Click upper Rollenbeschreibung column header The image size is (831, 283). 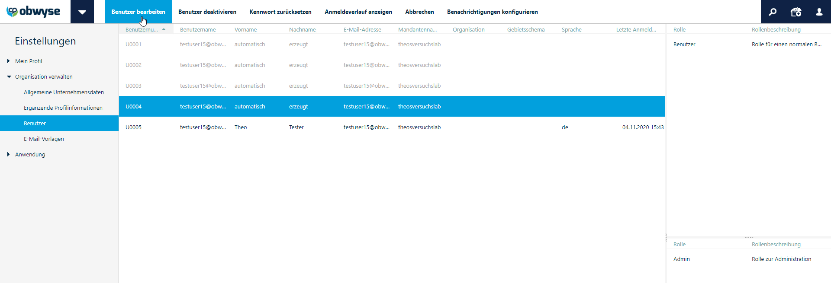(776, 29)
